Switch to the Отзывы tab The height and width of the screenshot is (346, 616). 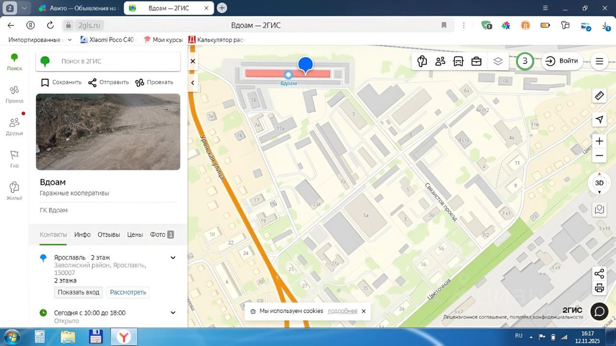coord(109,234)
